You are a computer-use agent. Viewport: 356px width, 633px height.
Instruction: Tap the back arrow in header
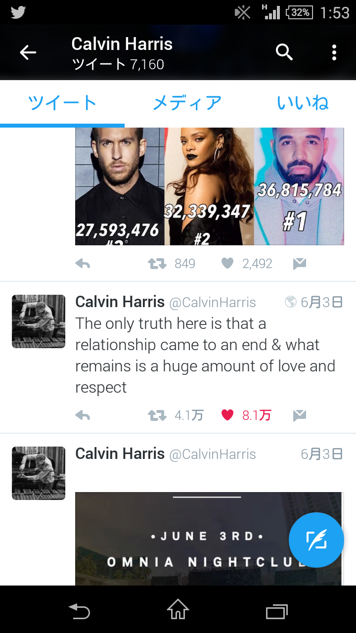click(x=28, y=52)
